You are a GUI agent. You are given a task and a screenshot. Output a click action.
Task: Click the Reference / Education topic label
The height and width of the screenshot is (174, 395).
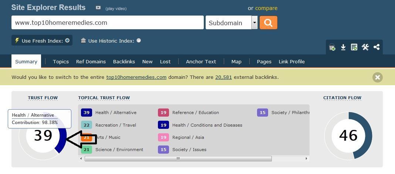[196, 113]
